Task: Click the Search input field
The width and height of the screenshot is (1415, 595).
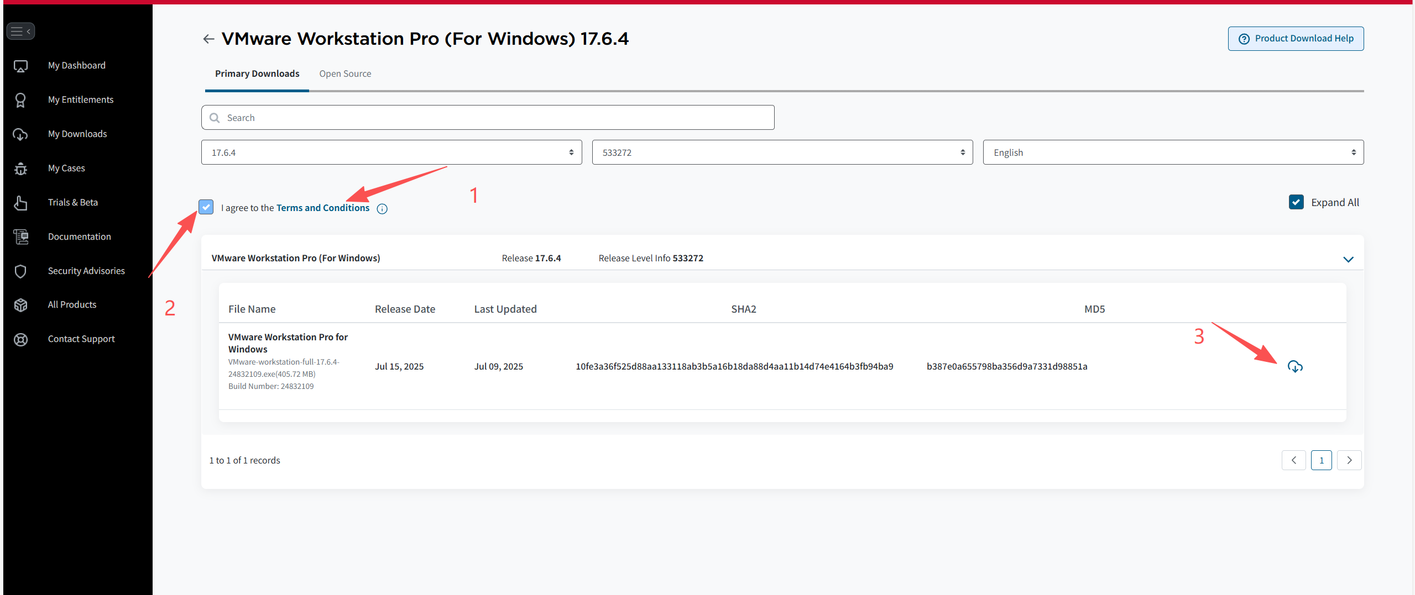Action: (x=488, y=118)
